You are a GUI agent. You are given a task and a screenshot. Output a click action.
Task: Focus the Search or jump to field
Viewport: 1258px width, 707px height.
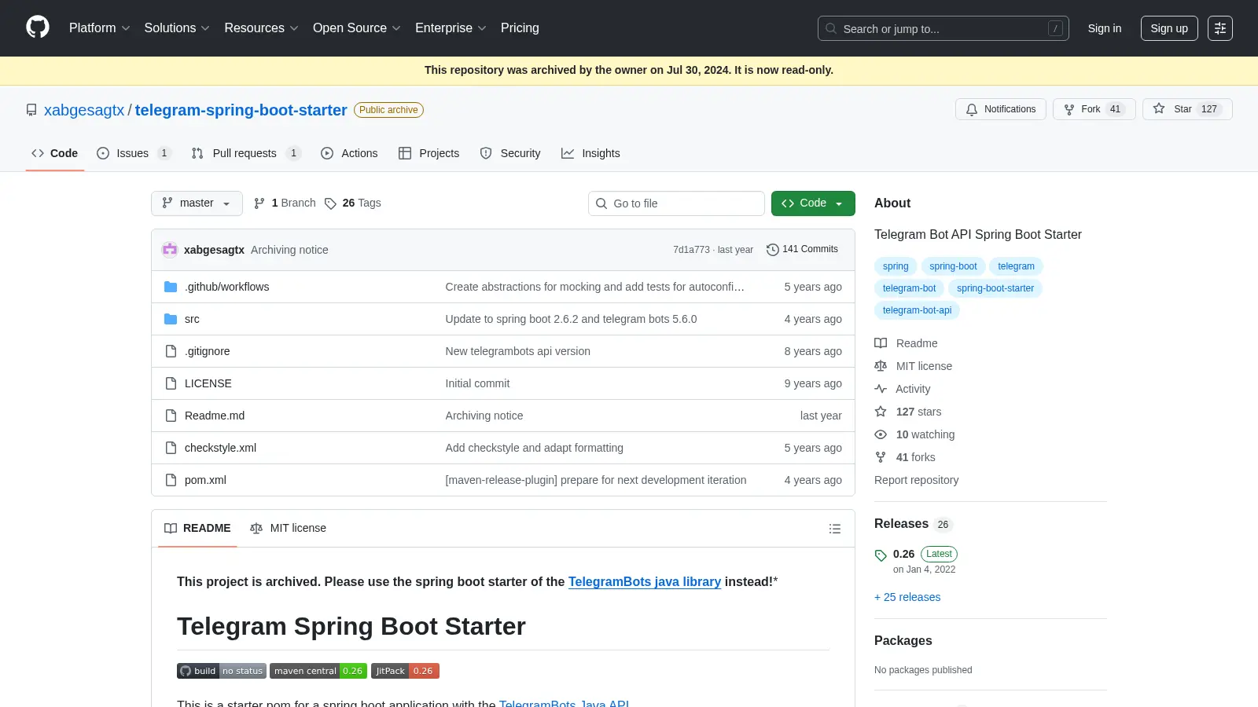[943, 28]
